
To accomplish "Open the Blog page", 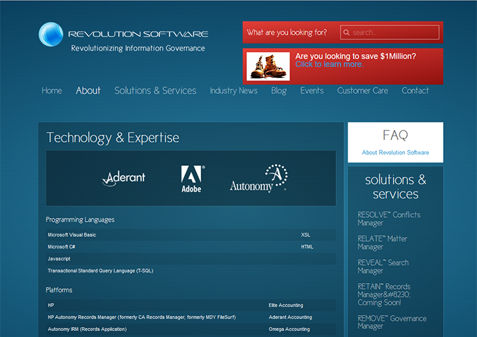I will pos(279,91).
